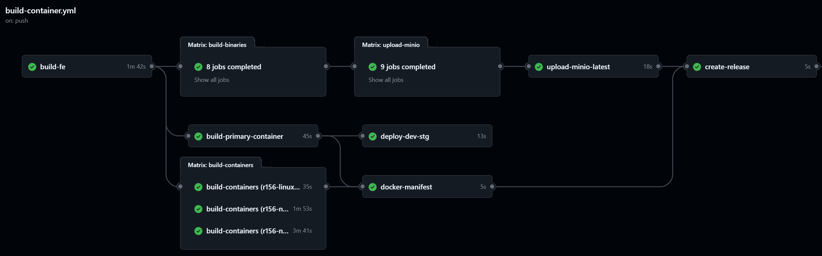Click the create-release green check icon
The height and width of the screenshot is (256, 822).
(x=697, y=67)
